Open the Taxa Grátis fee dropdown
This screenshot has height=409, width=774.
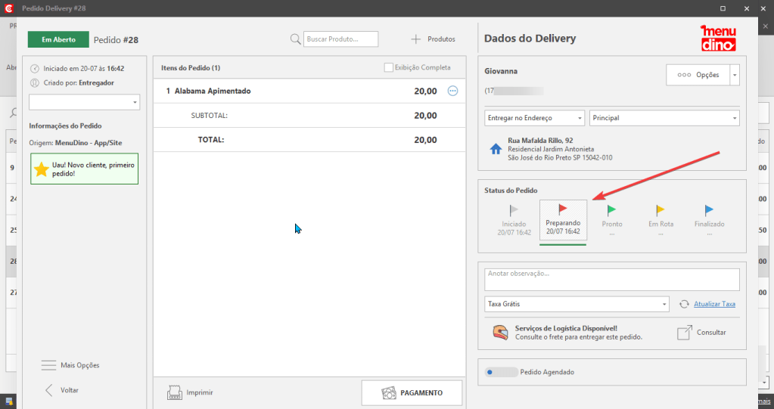[x=577, y=304]
